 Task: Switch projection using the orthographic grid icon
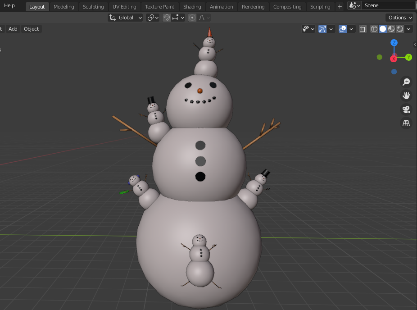[406, 123]
